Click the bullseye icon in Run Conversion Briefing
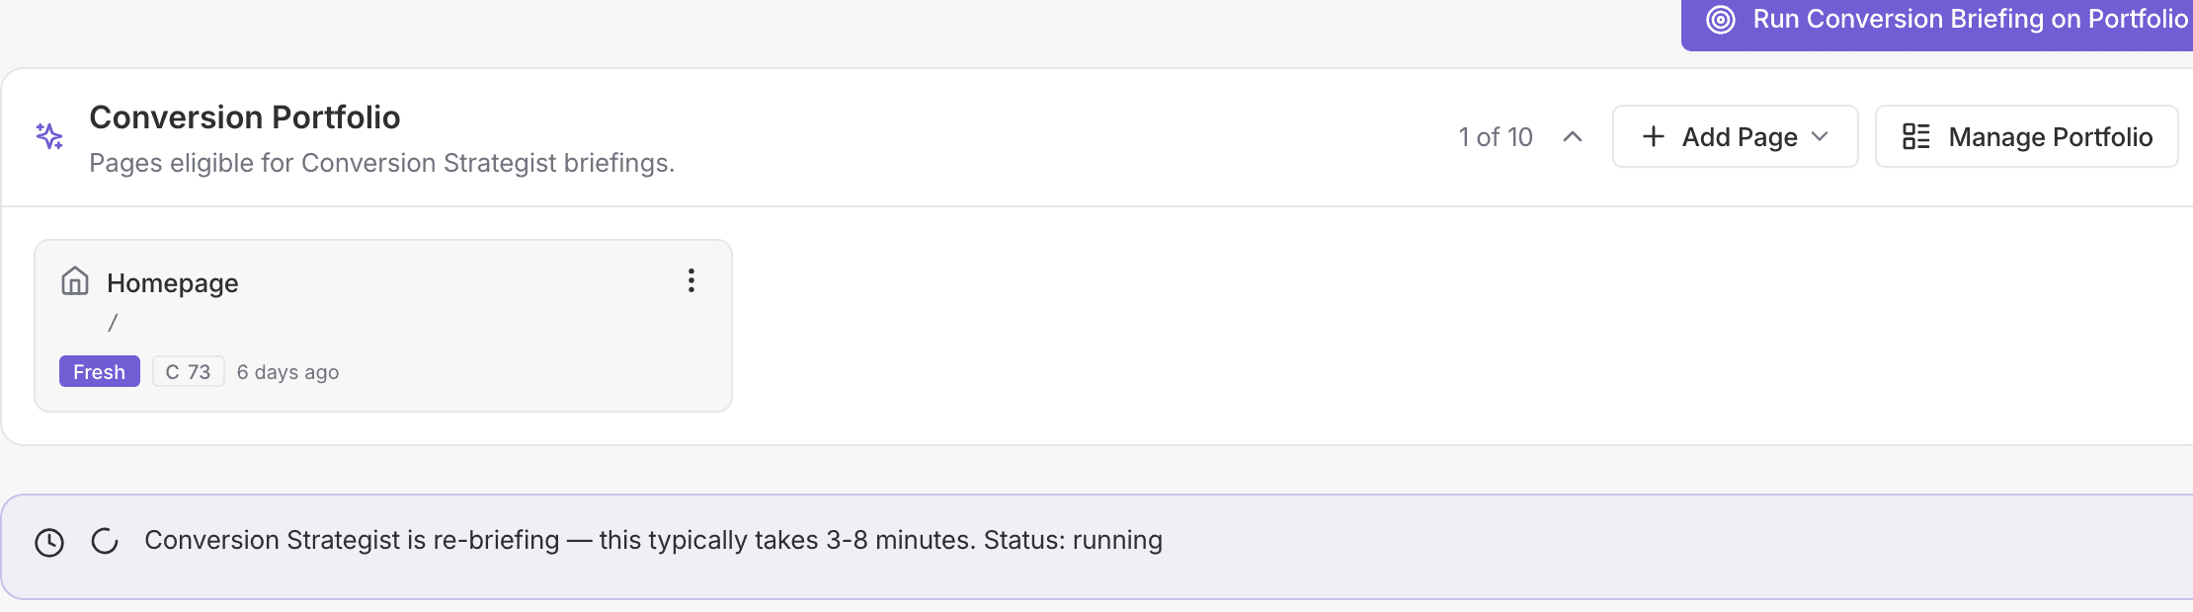 click(1719, 18)
